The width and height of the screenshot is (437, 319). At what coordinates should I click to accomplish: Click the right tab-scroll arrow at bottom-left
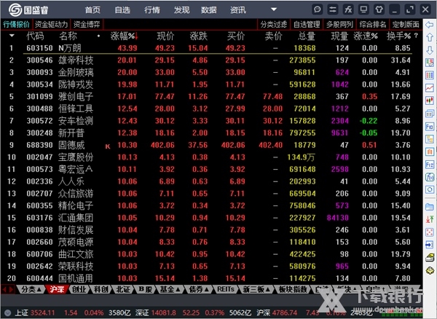tap(11, 289)
